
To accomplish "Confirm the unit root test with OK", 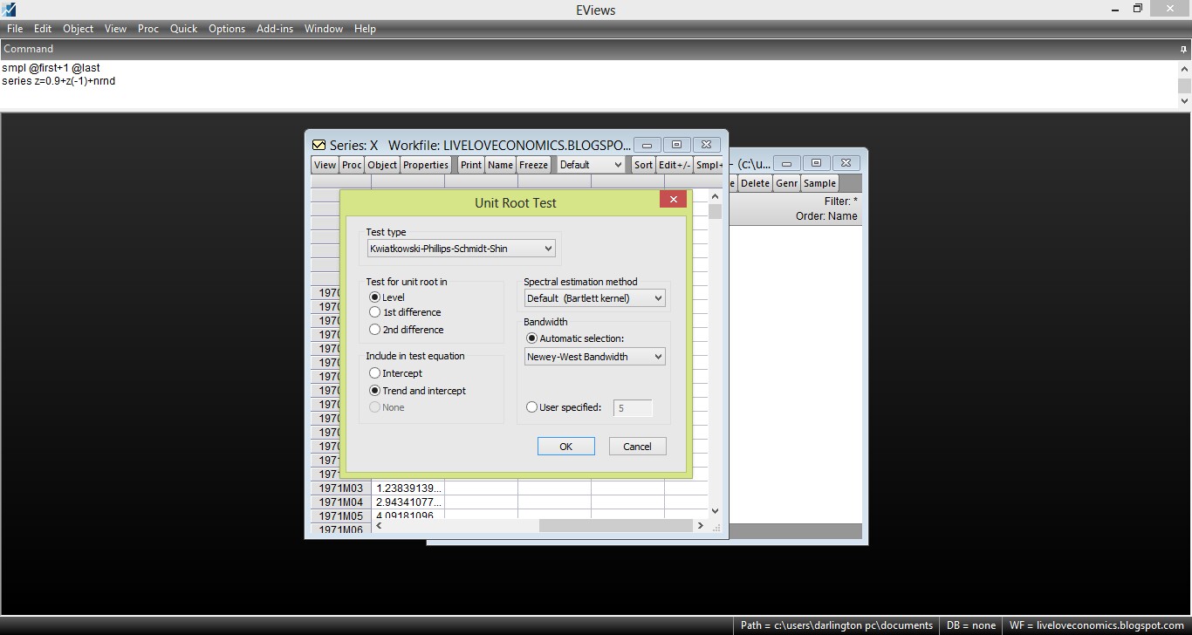I will 565,446.
